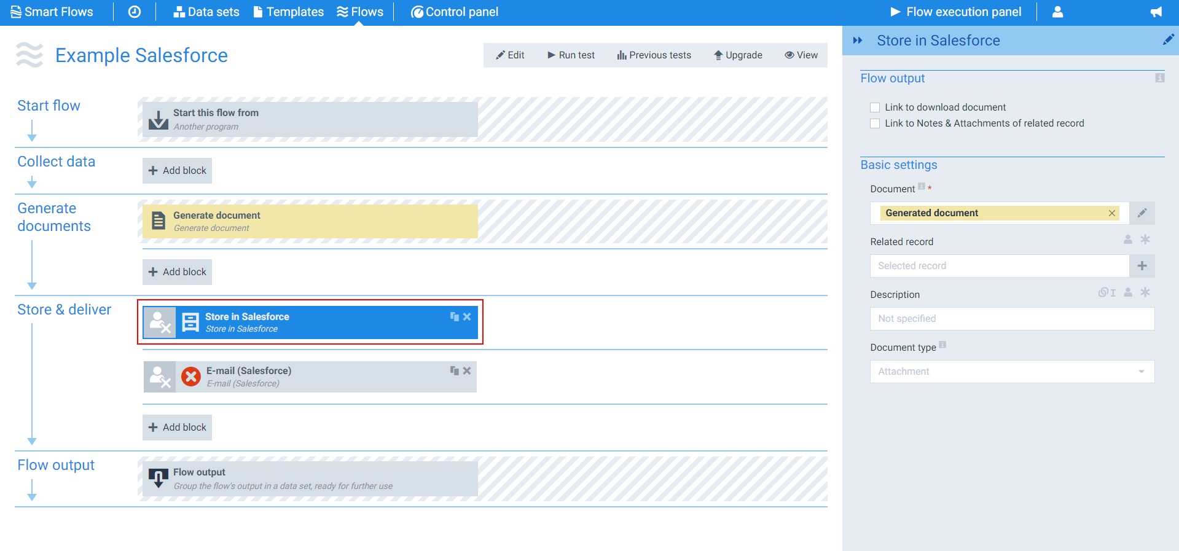Click the Description input field
The width and height of the screenshot is (1179, 551).
point(1012,319)
